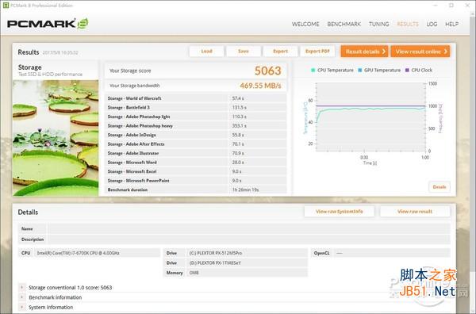The width and height of the screenshot is (476, 314).
Task: Click the Load button
Action: pyautogui.click(x=207, y=52)
